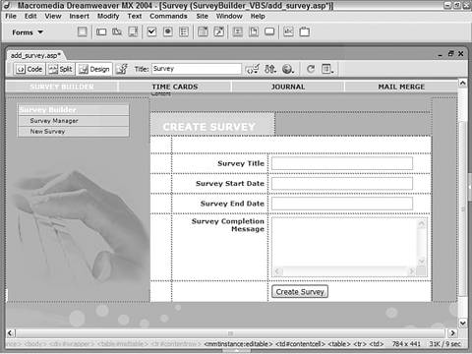This screenshot has width=472, height=354.
Task: Click the Title field containing Survey
Action: point(197,69)
